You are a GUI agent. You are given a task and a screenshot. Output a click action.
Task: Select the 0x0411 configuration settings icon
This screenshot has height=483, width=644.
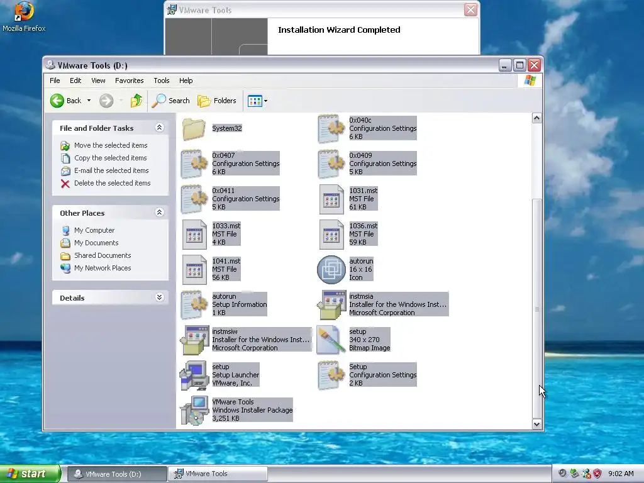pos(194,199)
